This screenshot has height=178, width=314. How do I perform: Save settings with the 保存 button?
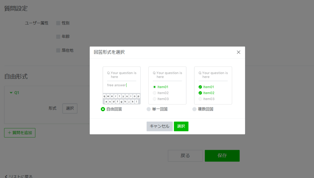tap(222, 156)
